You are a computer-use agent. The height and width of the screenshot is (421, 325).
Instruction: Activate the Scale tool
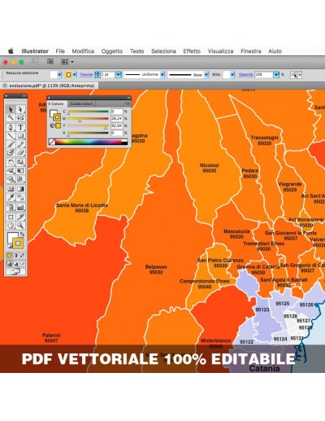point(20,162)
